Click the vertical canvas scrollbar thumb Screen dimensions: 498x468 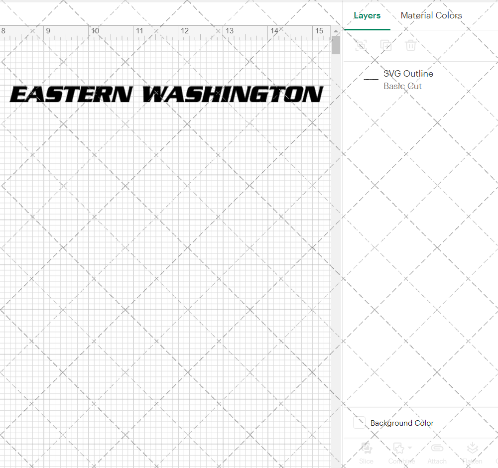click(x=336, y=45)
